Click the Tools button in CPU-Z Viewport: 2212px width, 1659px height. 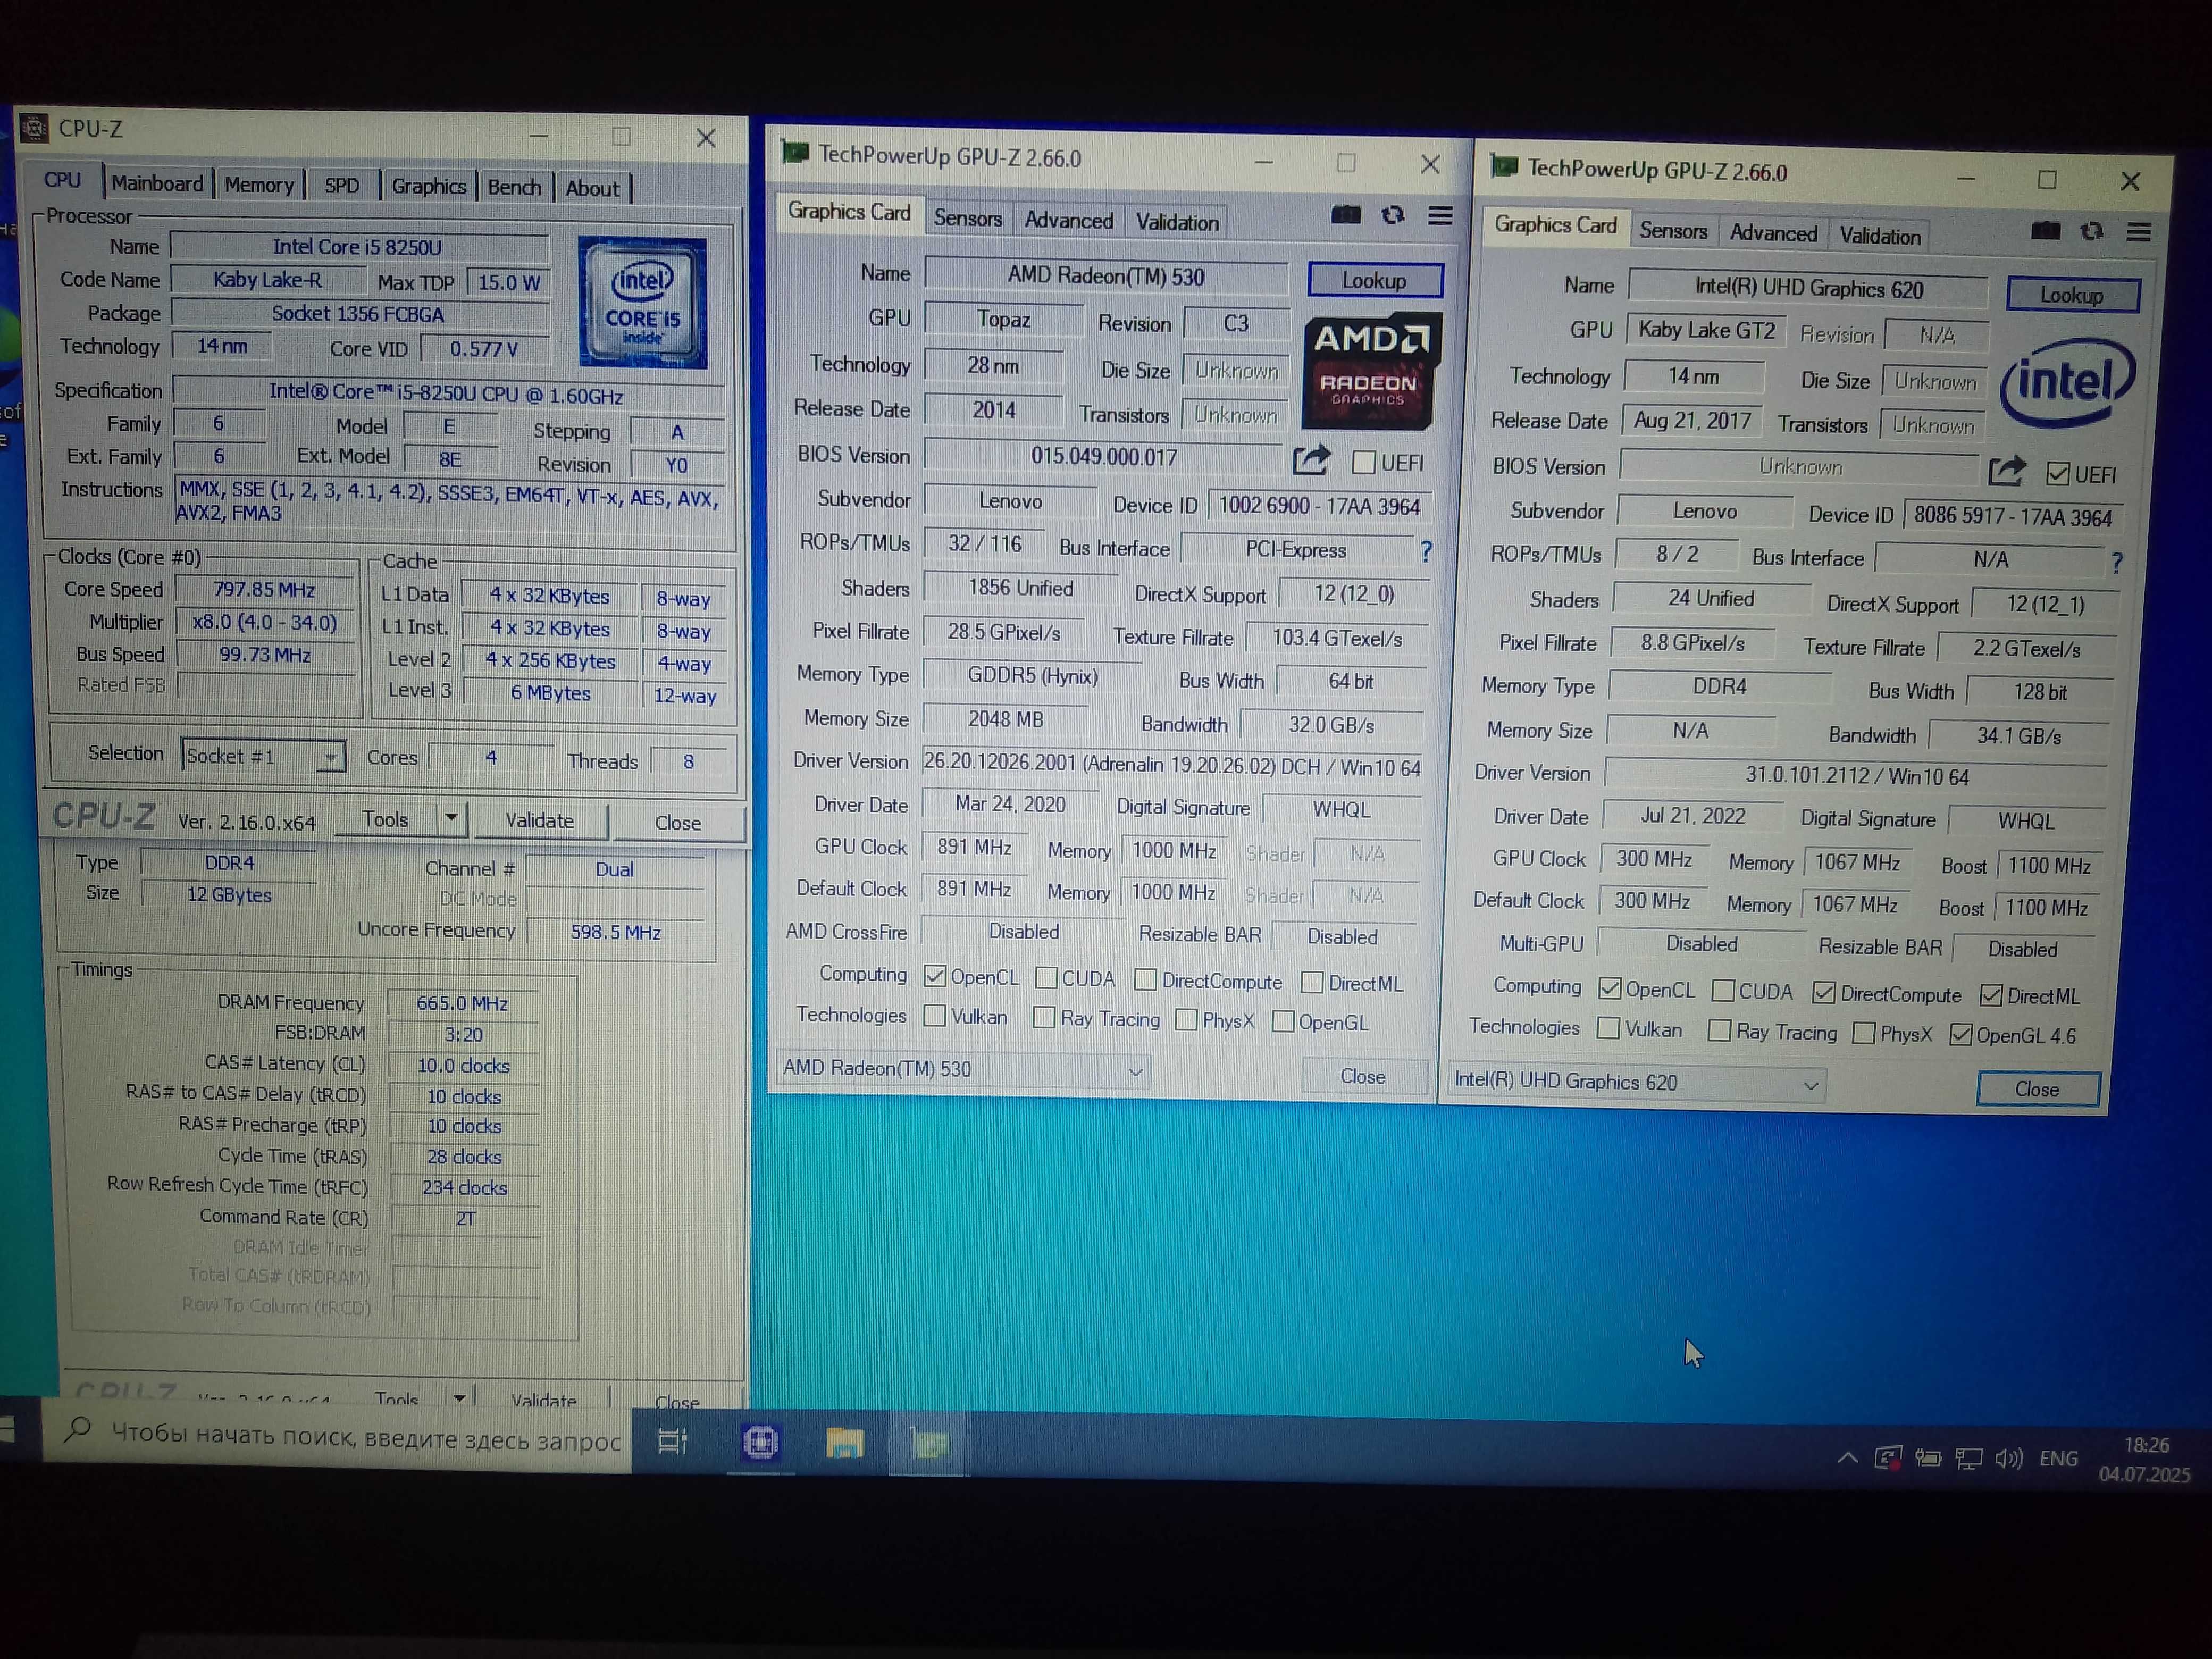point(385,819)
